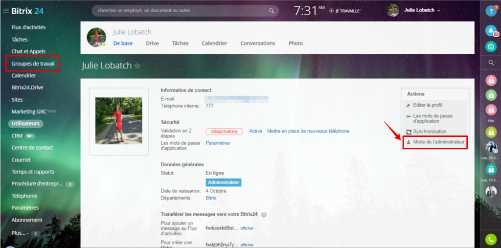Open the avatar chat above Lun, 24 S...
Image resolution: width=501 pixels, height=248 pixels.
pos(491,147)
